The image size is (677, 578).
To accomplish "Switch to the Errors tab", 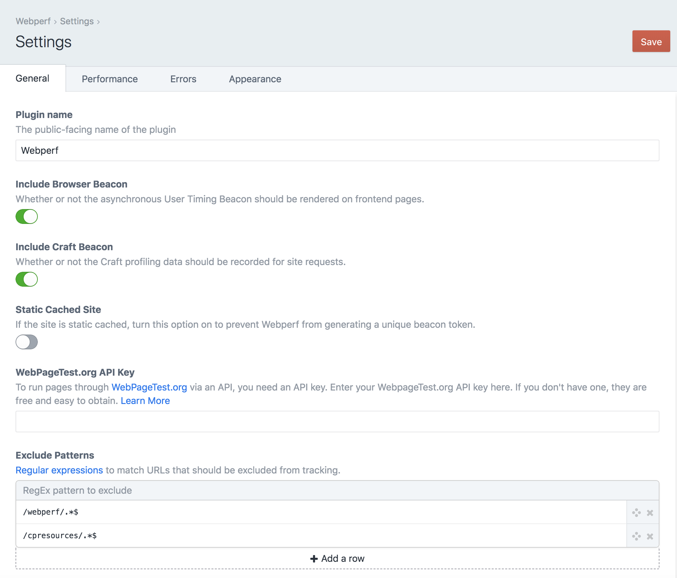I will 183,79.
